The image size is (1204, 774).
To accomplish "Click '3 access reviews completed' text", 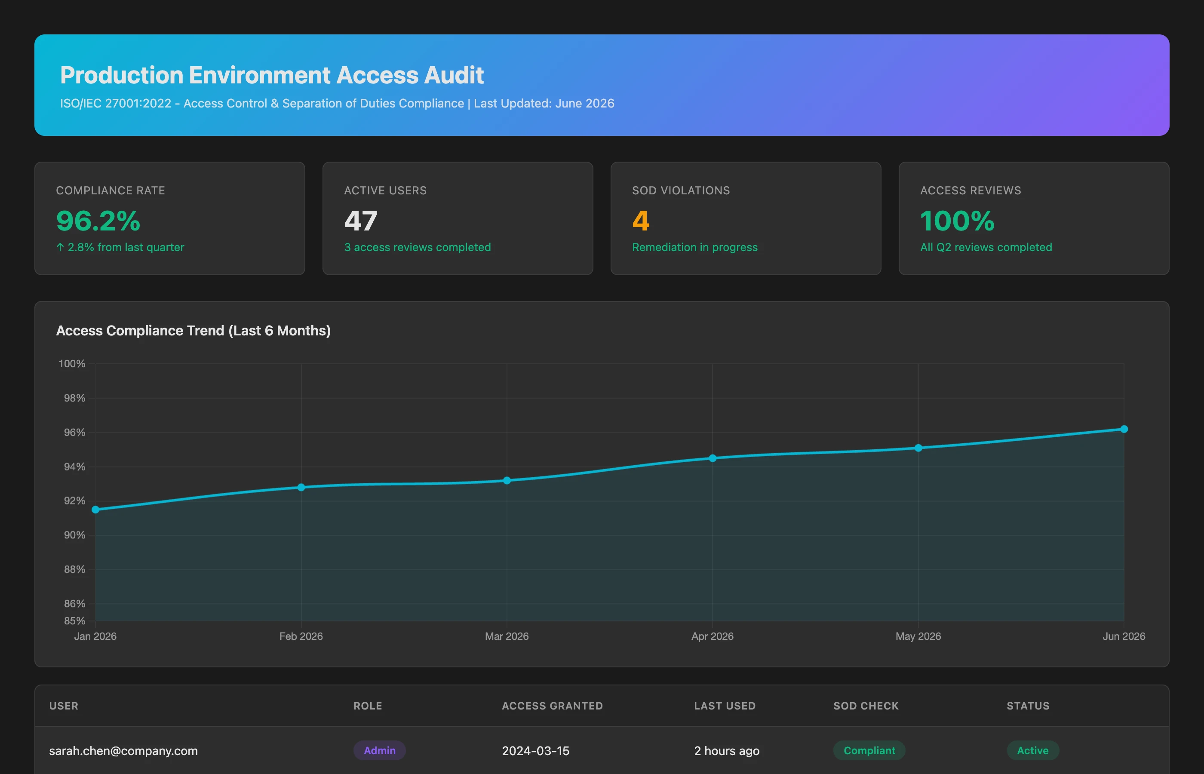I will (x=417, y=247).
